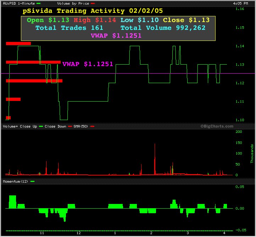Select the Close $1.13 value
This screenshot has height=237, width=256.
point(186,20)
